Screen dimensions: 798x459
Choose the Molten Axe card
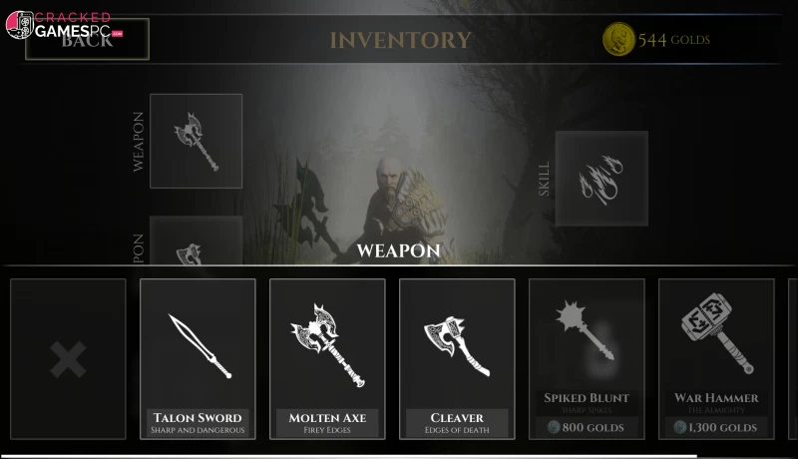click(327, 359)
